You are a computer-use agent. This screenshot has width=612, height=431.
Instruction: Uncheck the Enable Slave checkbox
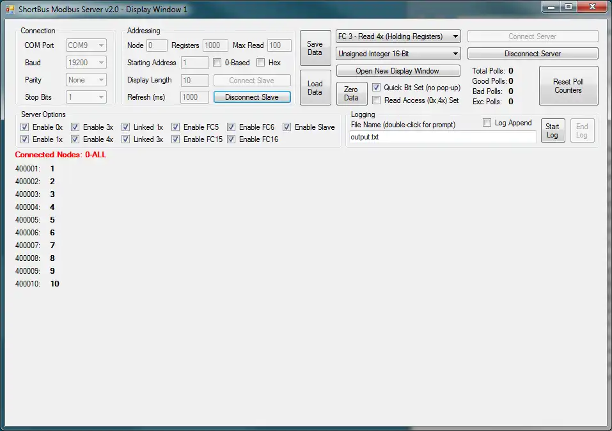pos(287,127)
